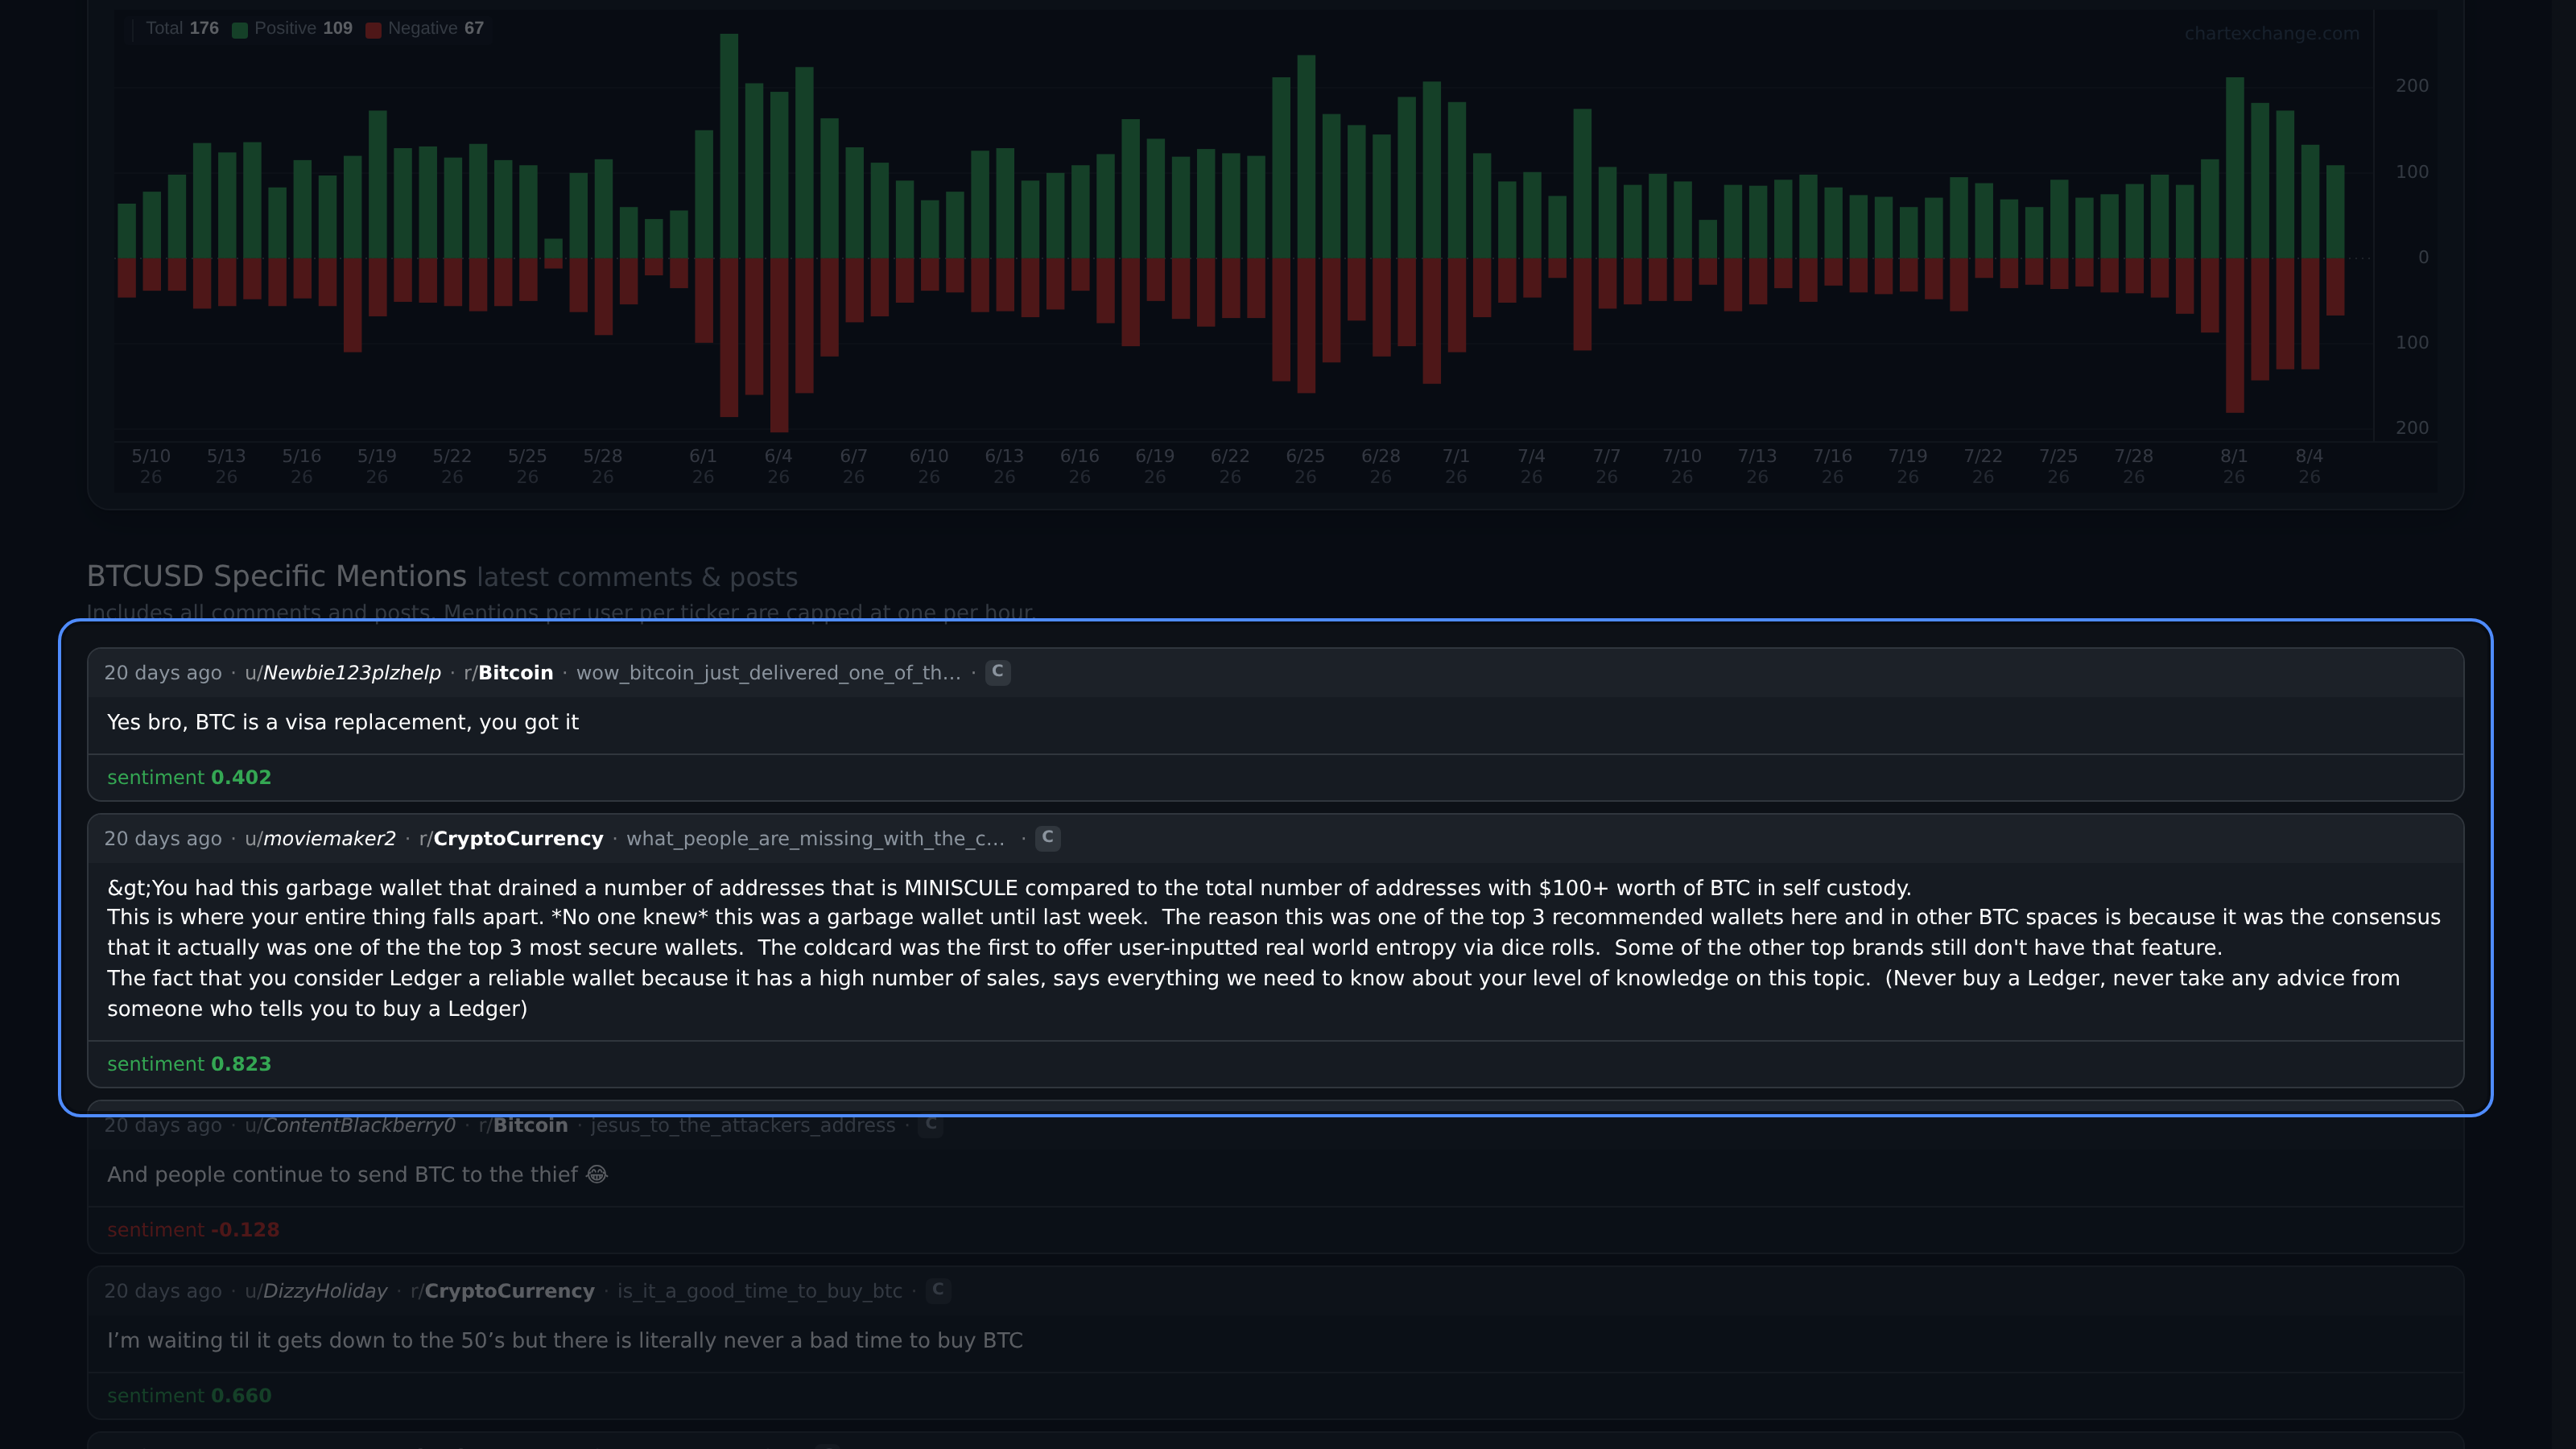Screen dimensions: 2576x1449
Task: Open user profile u/DizzyHoliday
Action: [316, 1291]
